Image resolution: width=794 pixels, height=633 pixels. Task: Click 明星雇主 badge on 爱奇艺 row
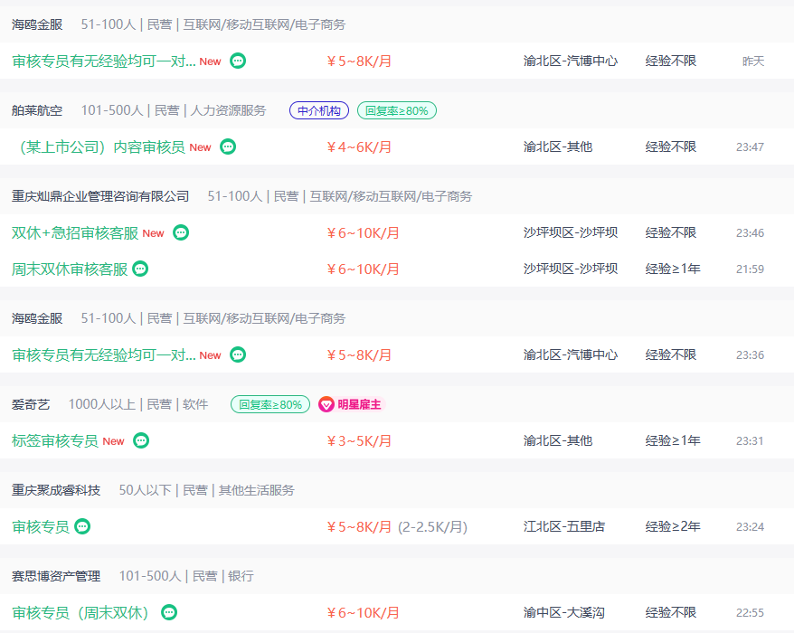point(350,404)
